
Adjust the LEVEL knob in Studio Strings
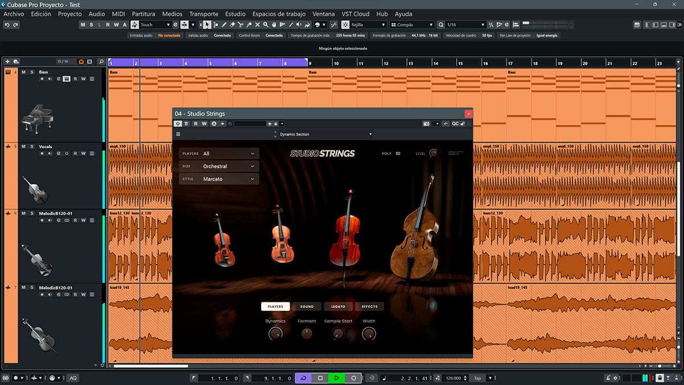[434, 153]
